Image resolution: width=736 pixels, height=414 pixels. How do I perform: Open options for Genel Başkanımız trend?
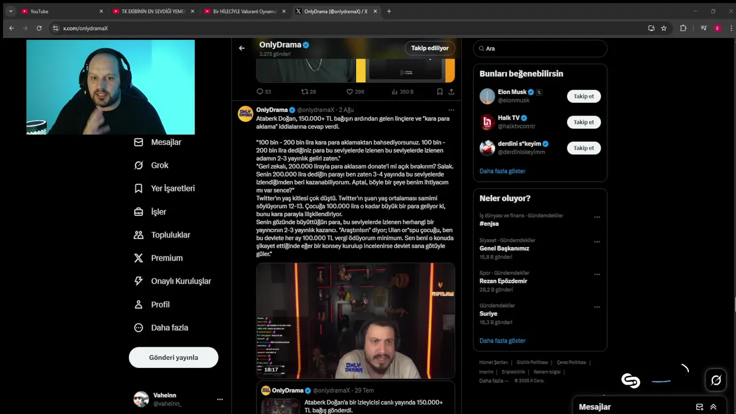point(597,242)
